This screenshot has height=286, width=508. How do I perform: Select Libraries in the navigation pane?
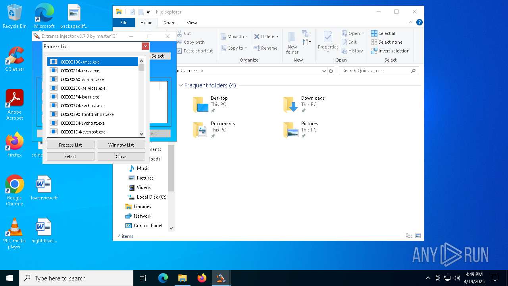click(139, 207)
